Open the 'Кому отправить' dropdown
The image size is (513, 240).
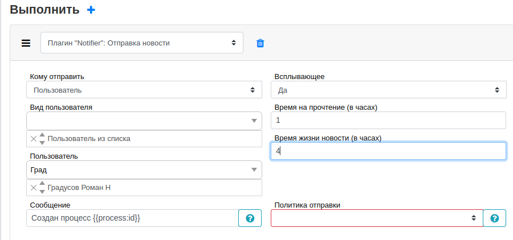tap(144, 90)
